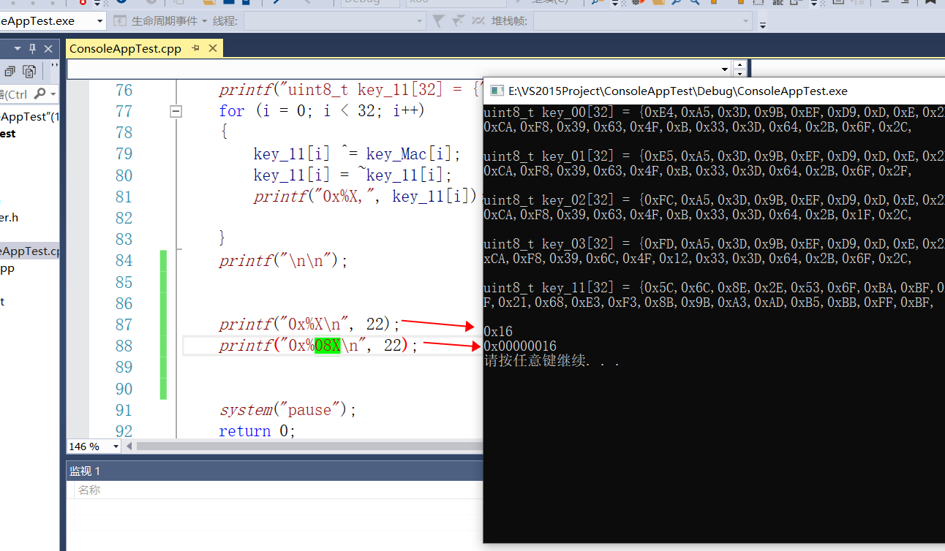Click the console window title path text
This screenshot has height=551, width=945.
[678, 91]
